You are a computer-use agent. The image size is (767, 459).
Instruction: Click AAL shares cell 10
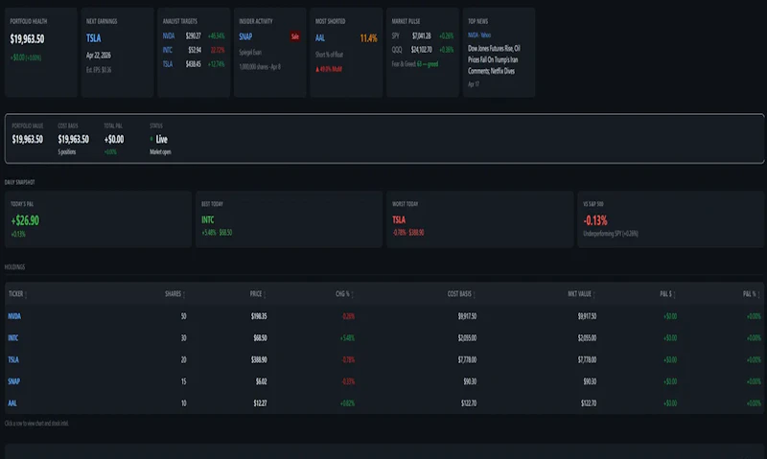pos(183,403)
